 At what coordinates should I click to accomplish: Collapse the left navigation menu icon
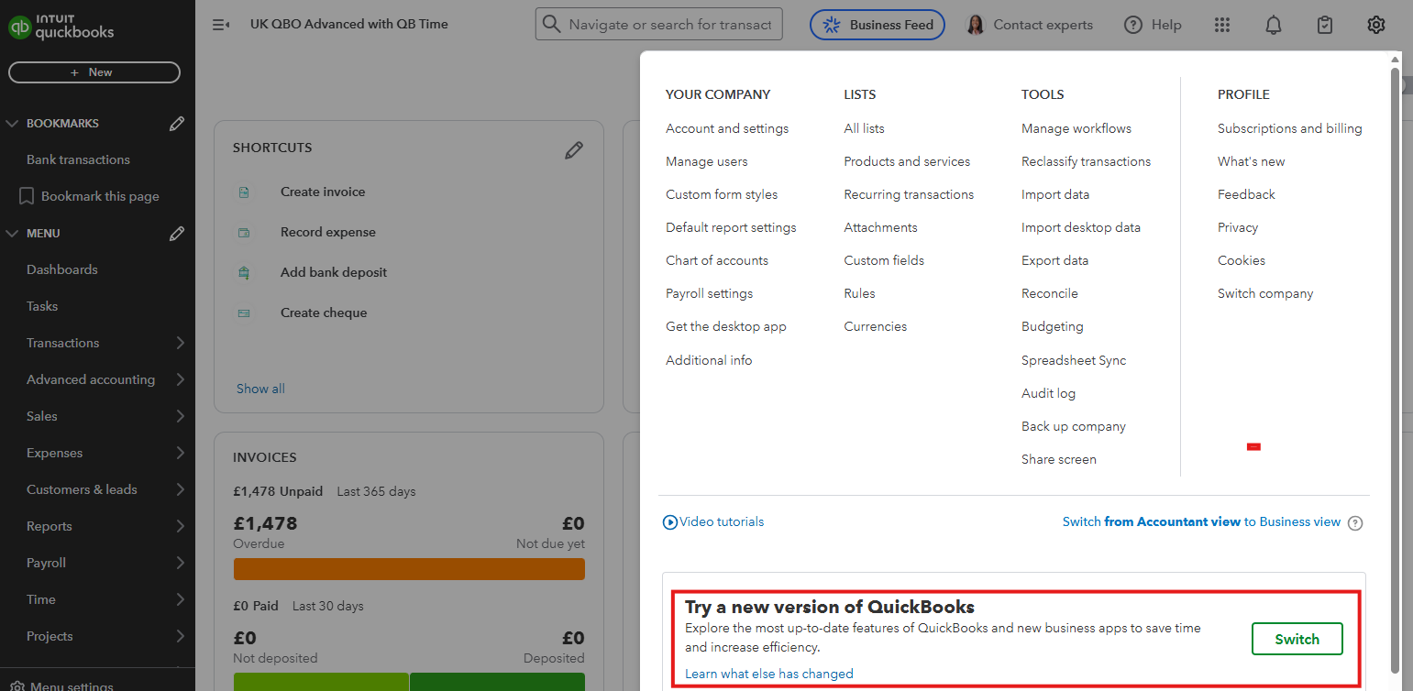[x=220, y=25]
